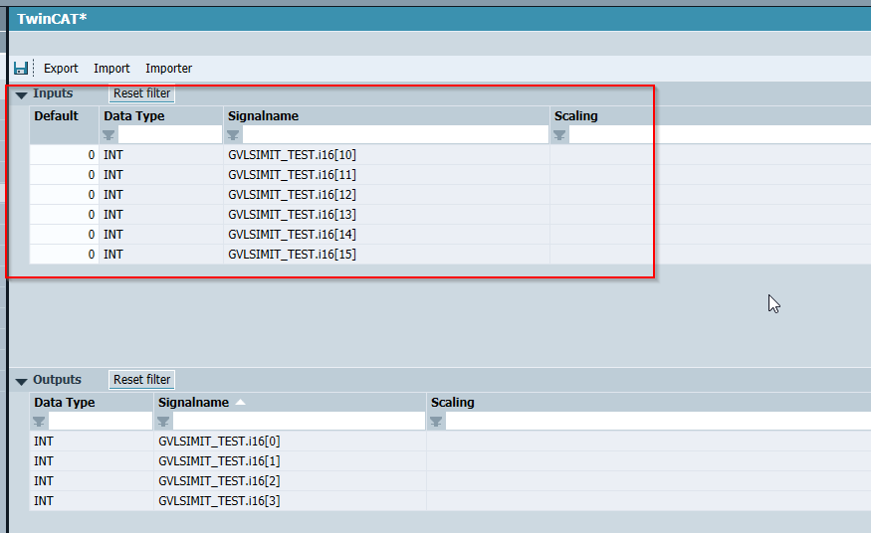871x533 pixels.
Task: Collapse the Inputs section triangle
Action: pos(21,94)
